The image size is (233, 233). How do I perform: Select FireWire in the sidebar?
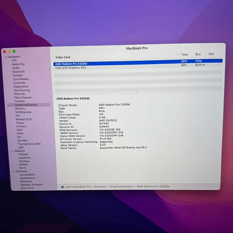(20, 101)
